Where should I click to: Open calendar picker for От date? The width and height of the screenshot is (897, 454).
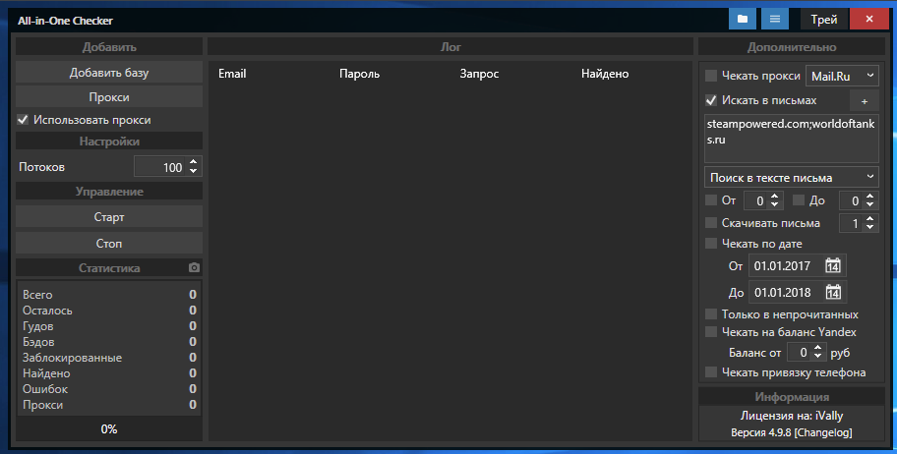coord(833,265)
